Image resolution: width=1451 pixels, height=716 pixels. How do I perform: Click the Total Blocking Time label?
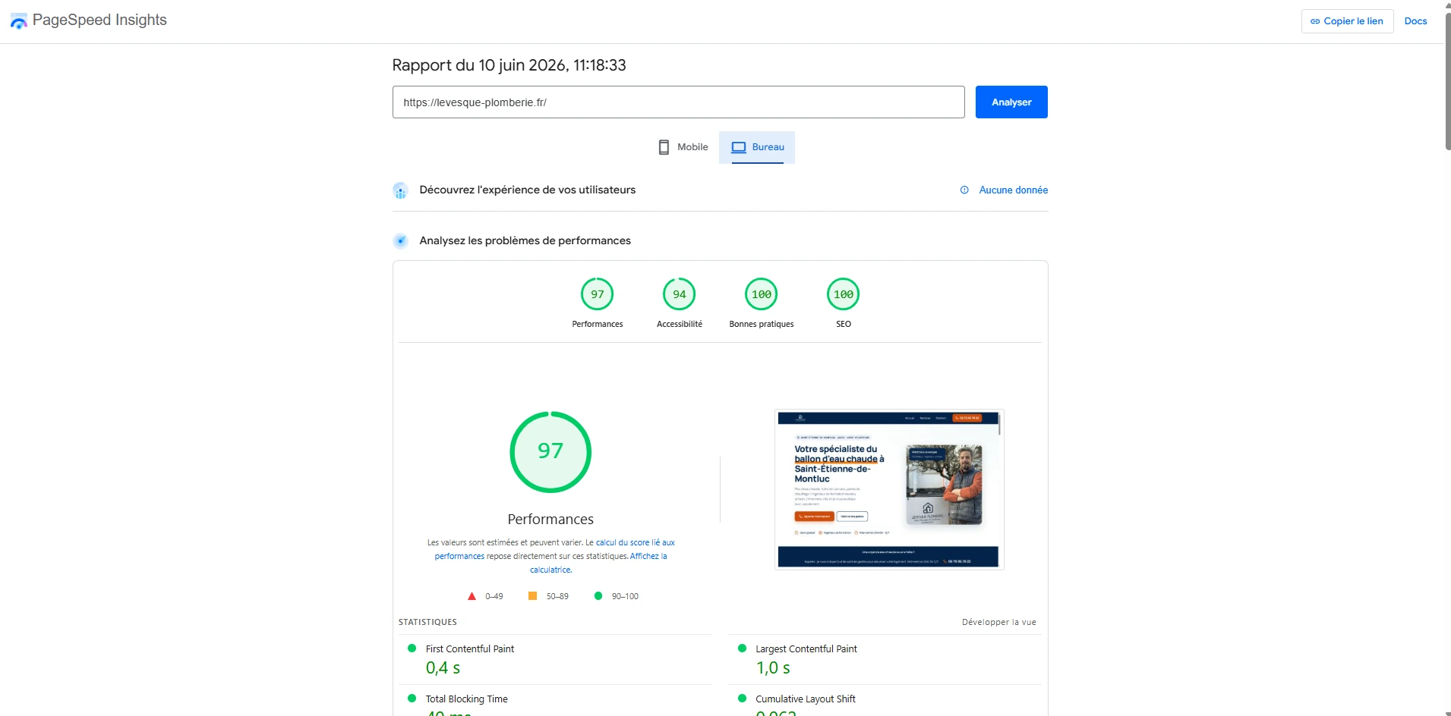[x=466, y=699]
